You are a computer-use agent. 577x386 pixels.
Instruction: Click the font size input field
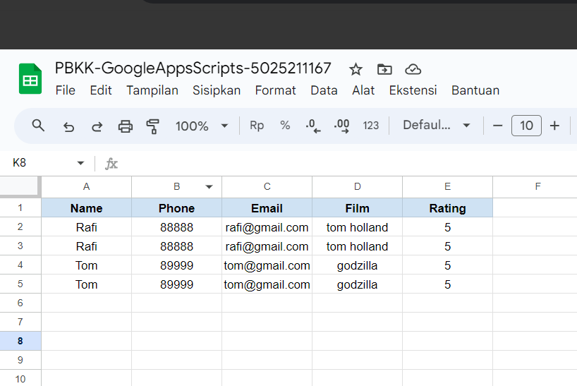526,126
